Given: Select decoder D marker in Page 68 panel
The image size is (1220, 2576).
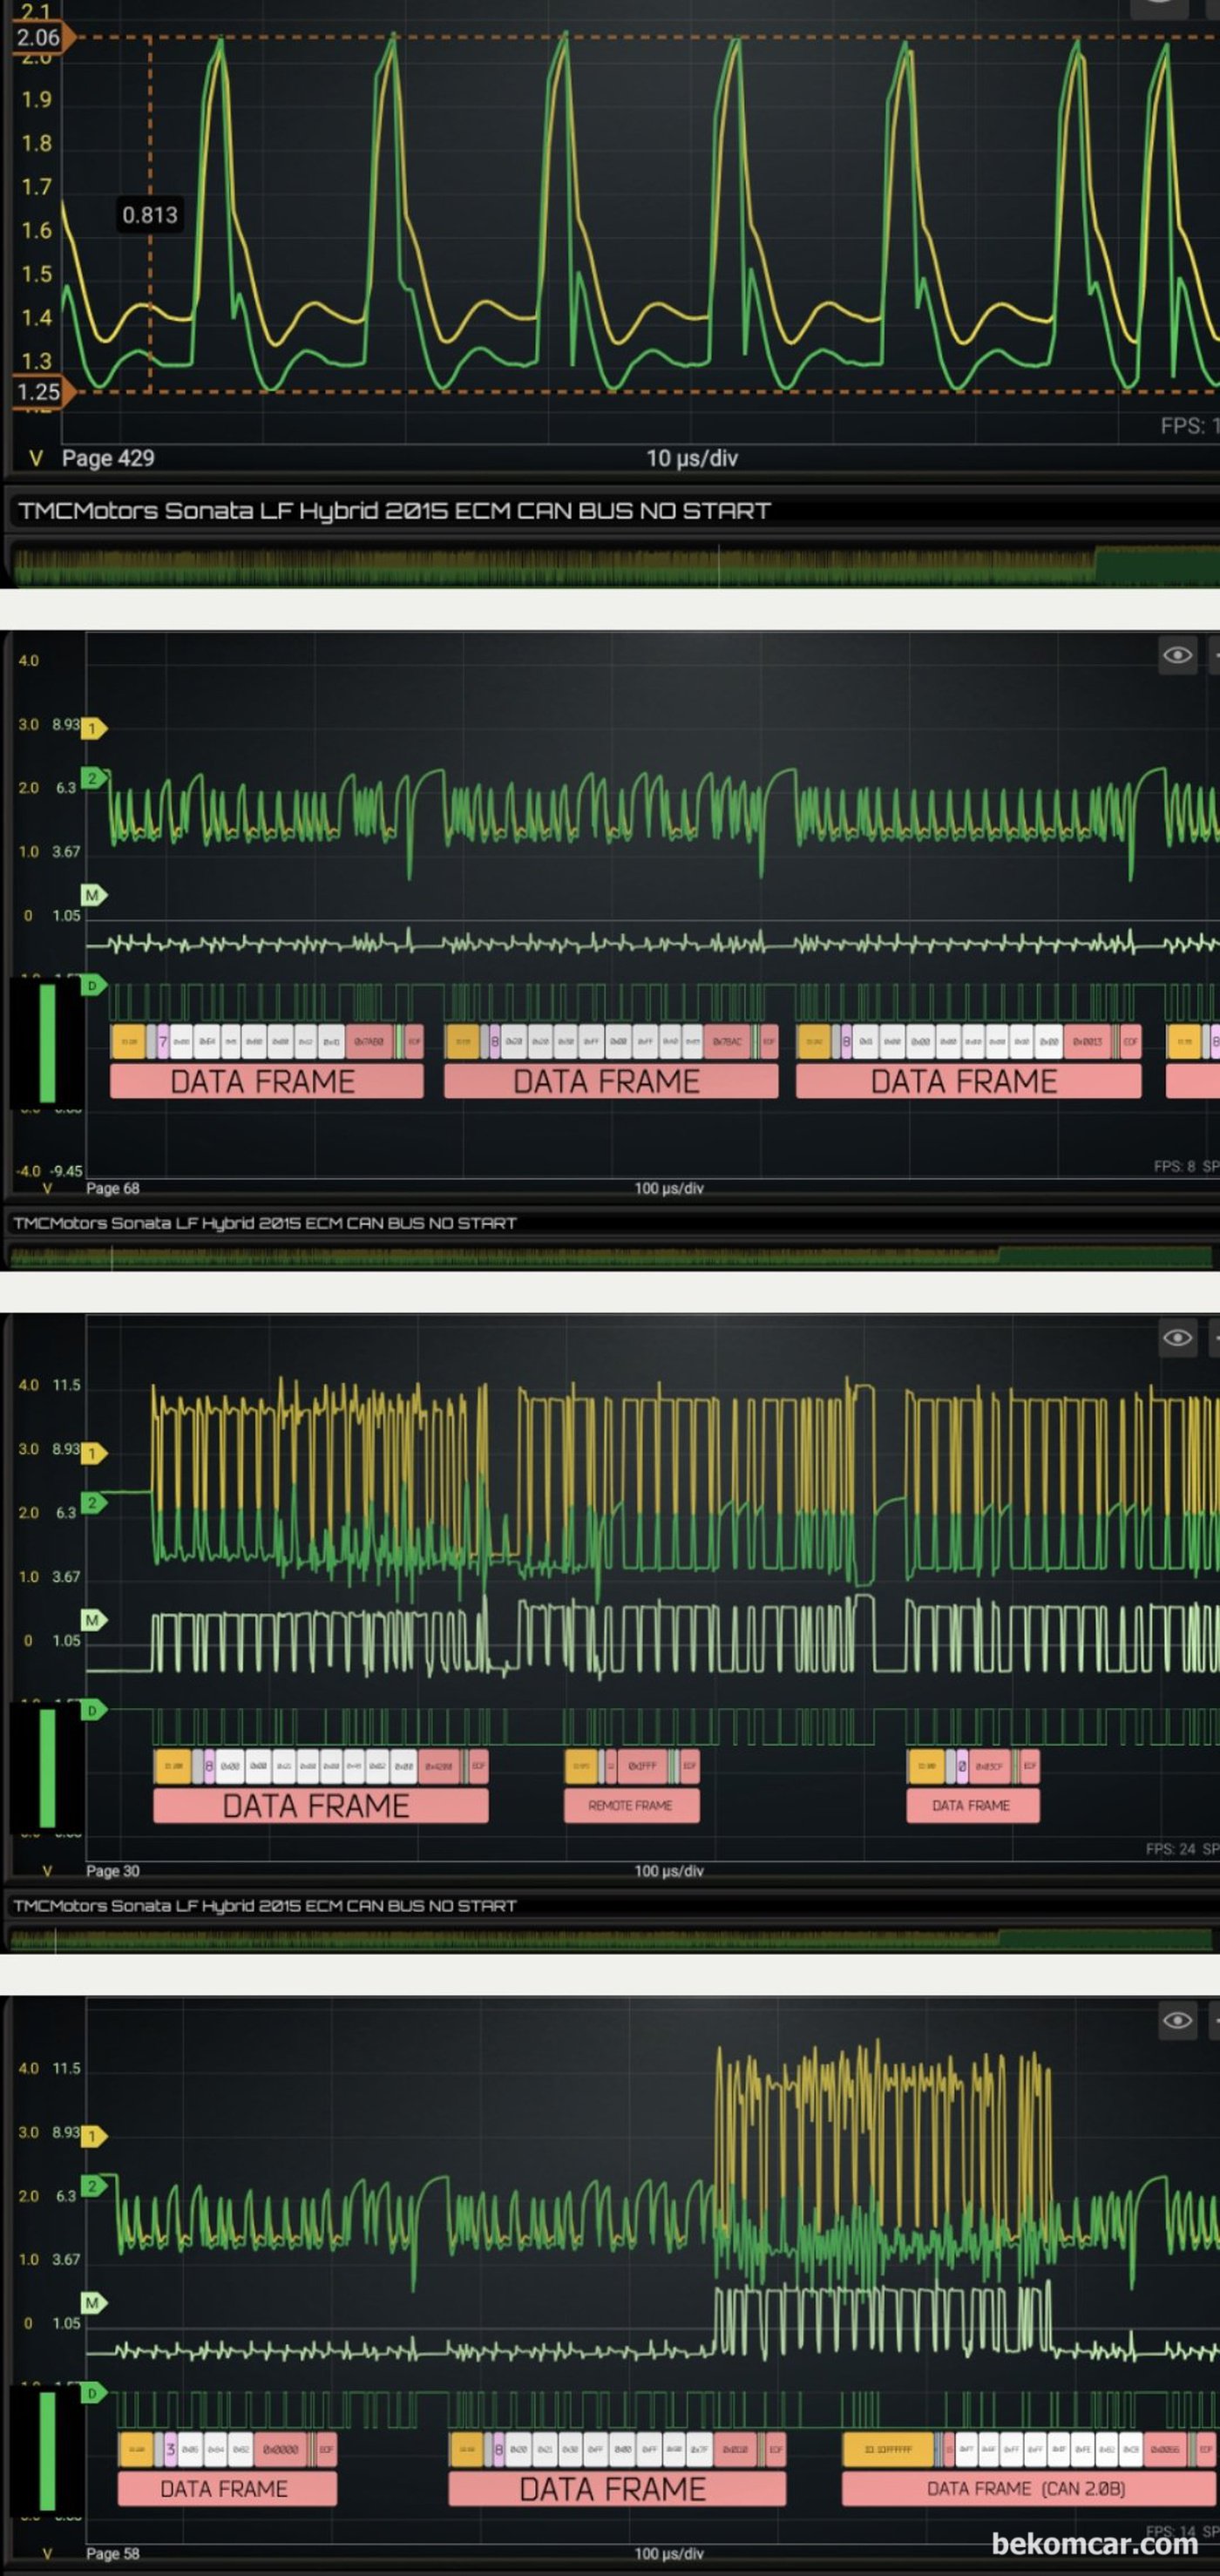Looking at the screenshot, I should click(x=94, y=986).
